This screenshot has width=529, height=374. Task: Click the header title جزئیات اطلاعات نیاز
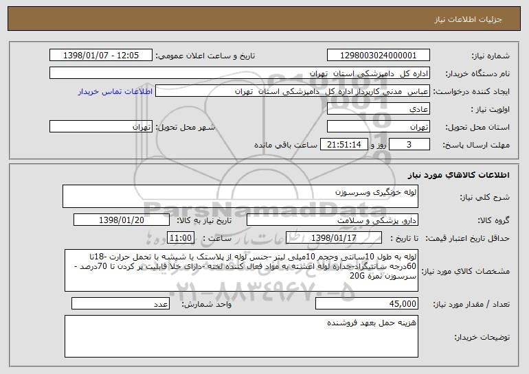tap(468, 19)
